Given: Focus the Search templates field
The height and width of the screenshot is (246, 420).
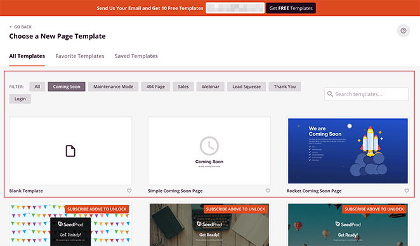Looking at the screenshot, I should pyautogui.click(x=367, y=94).
